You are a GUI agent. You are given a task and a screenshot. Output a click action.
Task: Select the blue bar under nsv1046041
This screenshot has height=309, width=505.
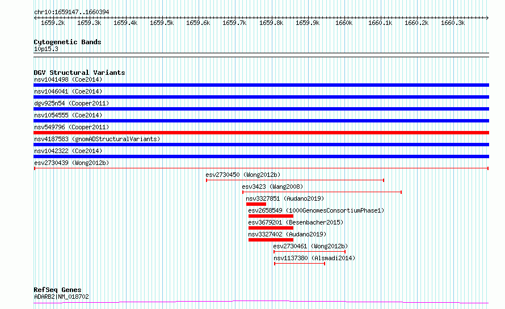coord(261,97)
